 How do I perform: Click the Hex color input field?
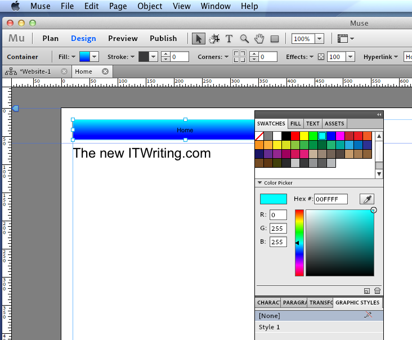(331, 199)
